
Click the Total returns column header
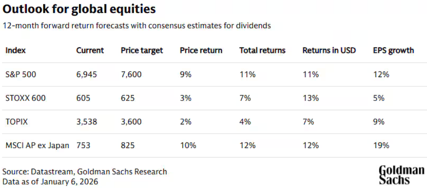[x=262, y=50]
